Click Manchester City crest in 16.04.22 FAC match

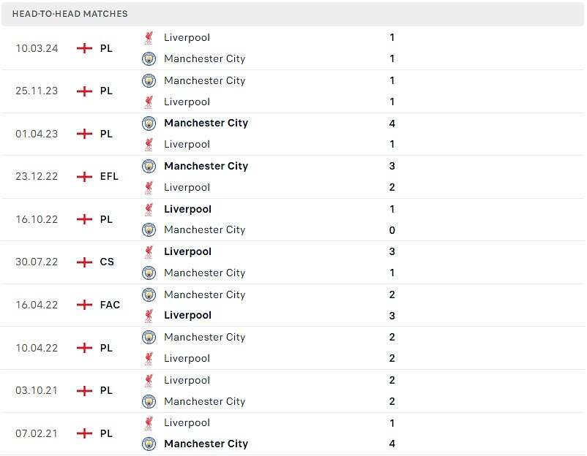point(149,294)
